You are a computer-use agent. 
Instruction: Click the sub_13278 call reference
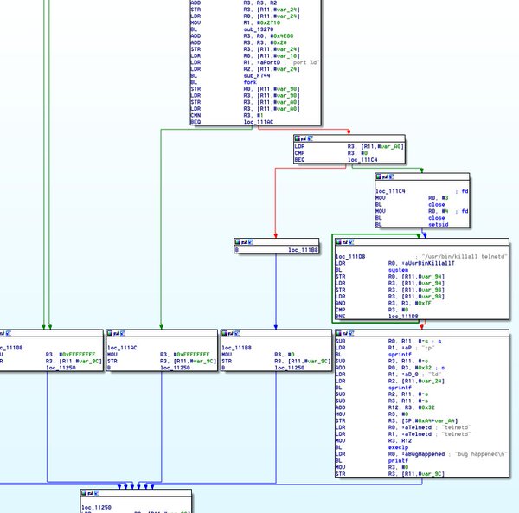point(259,29)
